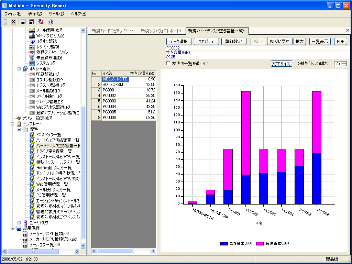
Task: Switch to 新規ソフトウェアレポート tab
Action: pyautogui.click(x=161, y=31)
